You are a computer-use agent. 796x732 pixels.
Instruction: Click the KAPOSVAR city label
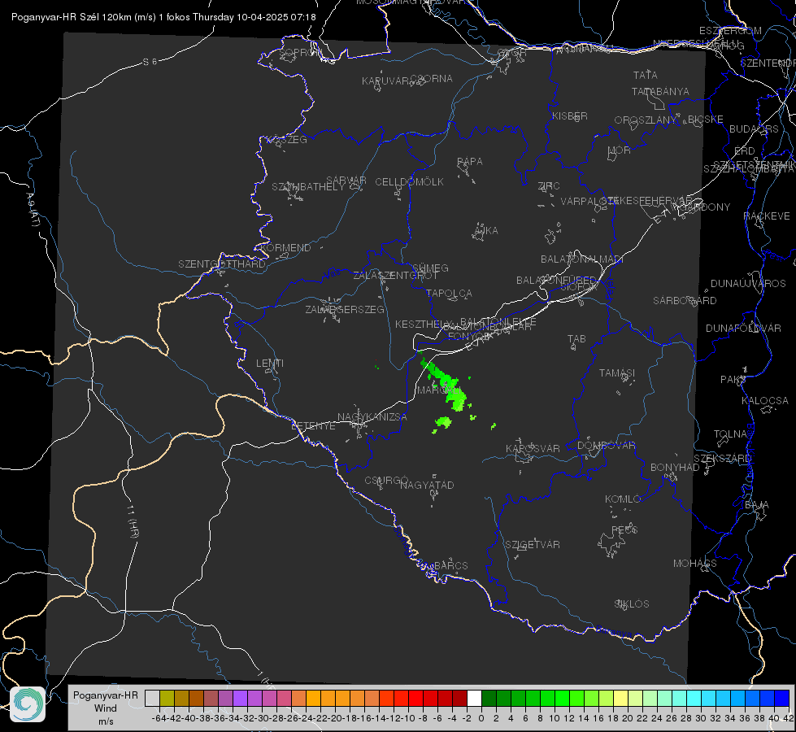(533, 448)
